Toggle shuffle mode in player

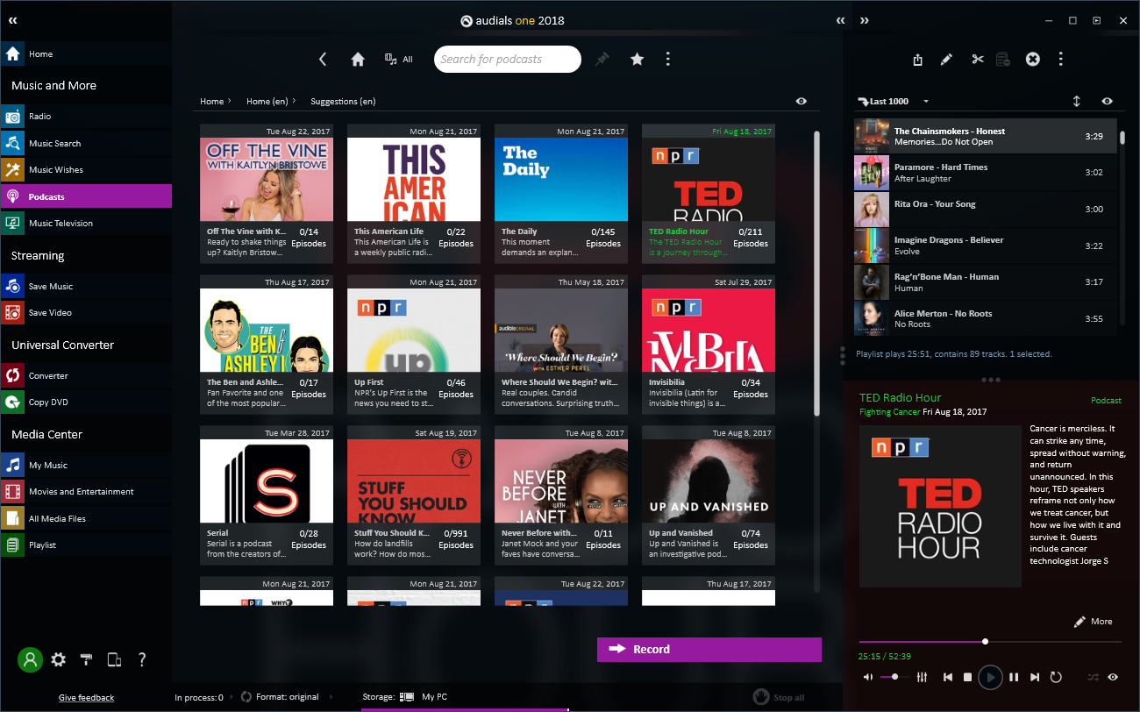(x=1093, y=677)
